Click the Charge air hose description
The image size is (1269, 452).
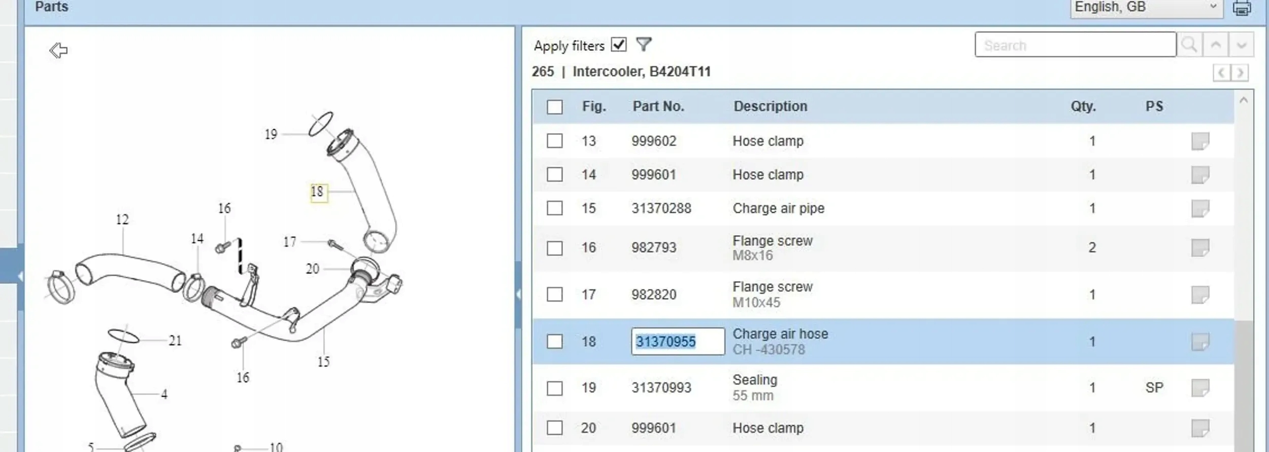(780, 334)
